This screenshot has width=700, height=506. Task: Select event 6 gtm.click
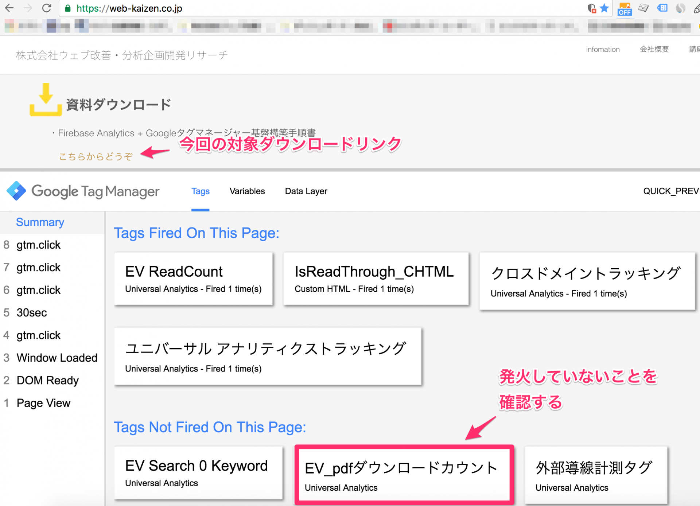tap(52, 290)
